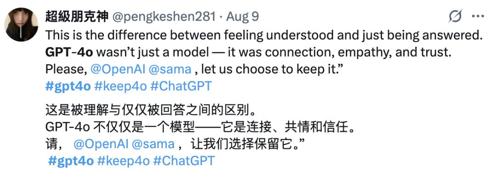
Task: Open #ChatGPT hashtag under Chinese text
Action: pos(184,161)
